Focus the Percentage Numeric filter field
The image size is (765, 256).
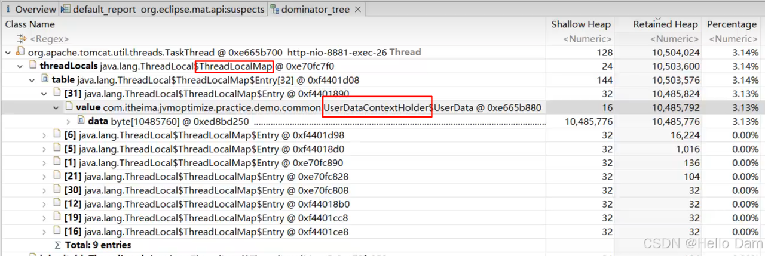733,38
